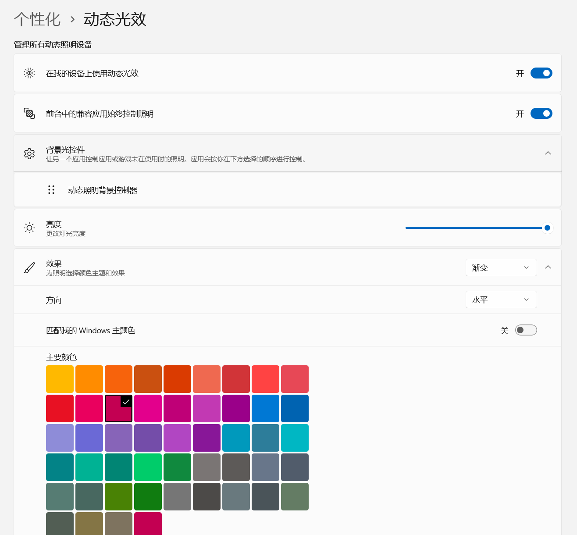Click the background light control gear icon
The width and height of the screenshot is (577, 535).
click(x=29, y=153)
